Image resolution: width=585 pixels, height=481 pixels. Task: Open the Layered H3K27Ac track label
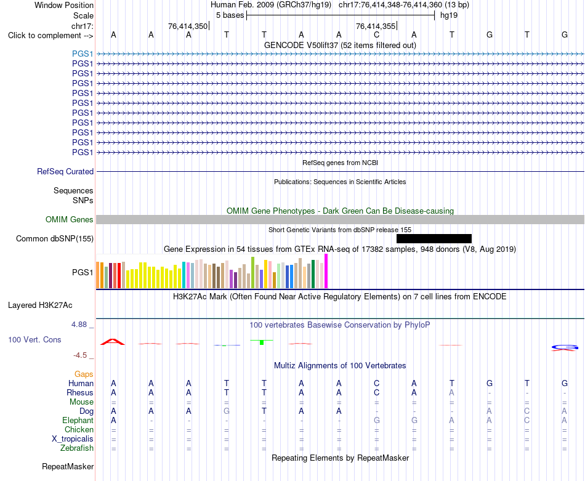pos(40,305)
